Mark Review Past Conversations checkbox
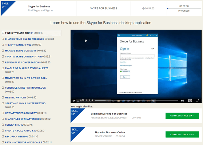Image resolution: width=203 pixels, height=145 pixels. coord(3,62)
